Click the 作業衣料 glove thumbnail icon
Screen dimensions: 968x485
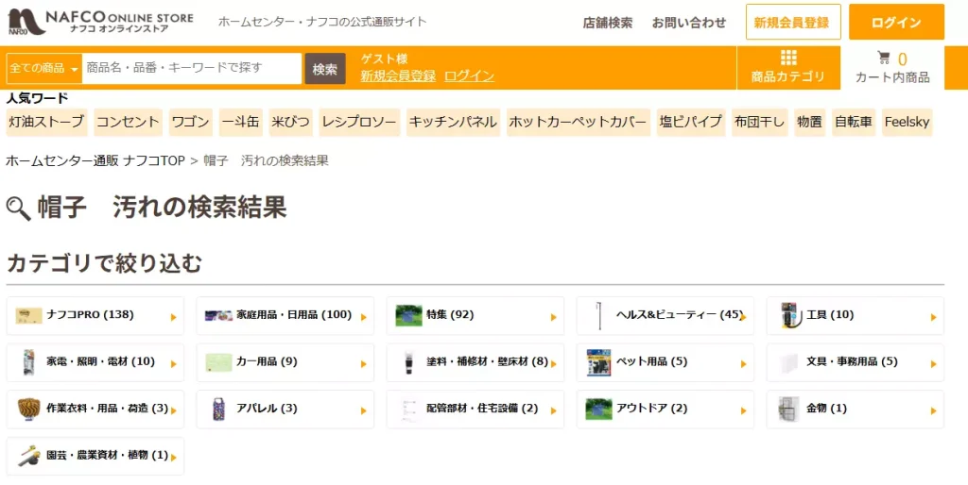[29, 409]
